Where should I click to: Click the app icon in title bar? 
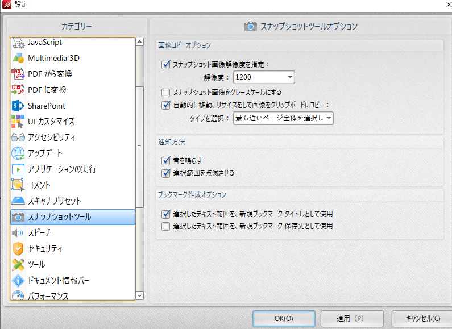(7, 4)
